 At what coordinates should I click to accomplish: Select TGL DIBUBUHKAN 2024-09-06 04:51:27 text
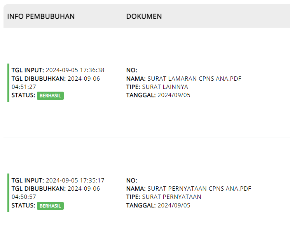click(56, 83)
